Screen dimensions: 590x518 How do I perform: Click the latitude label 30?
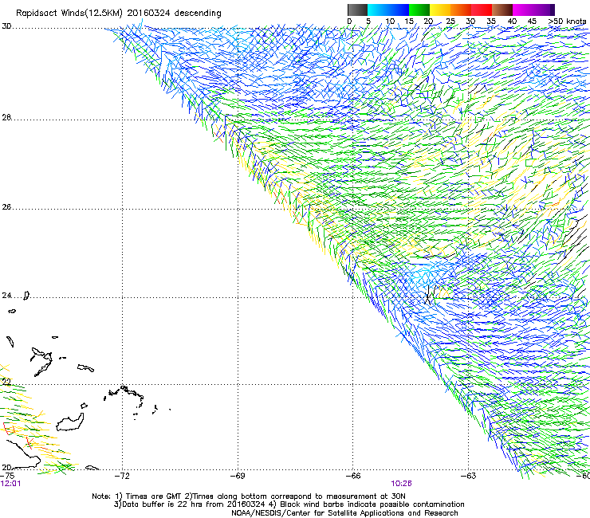6,26
